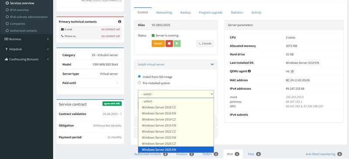The image size is (349, 159).
Task: Open the Anti-DDoS monitoring tab
Action: (324, 154)
